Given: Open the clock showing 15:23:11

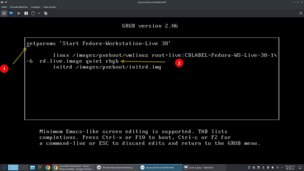Looking at the screenshot, I should (x=290, y=167).
